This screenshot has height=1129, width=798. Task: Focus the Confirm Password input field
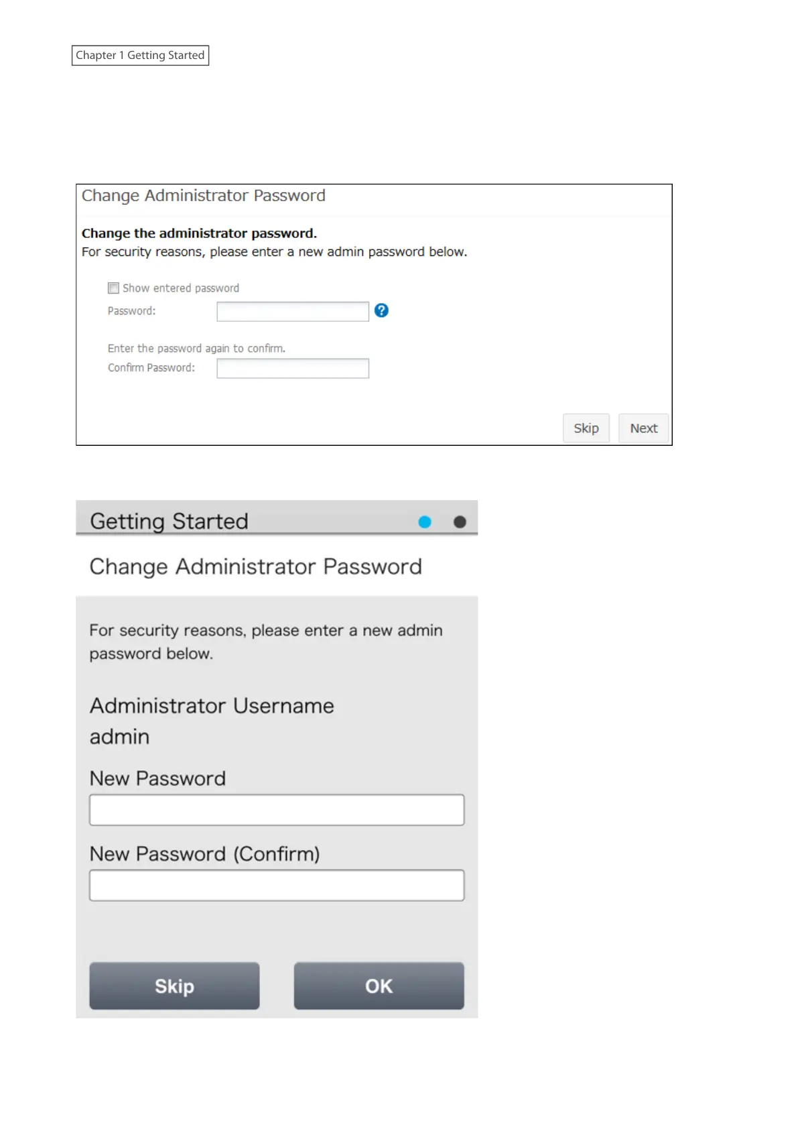(x=293, y=368)
